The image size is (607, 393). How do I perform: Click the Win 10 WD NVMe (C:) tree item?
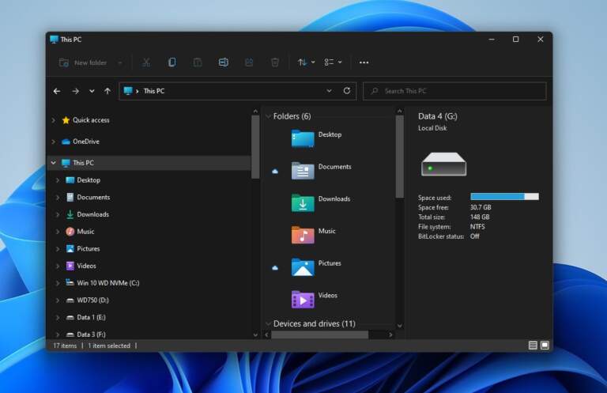coord(103,283)
